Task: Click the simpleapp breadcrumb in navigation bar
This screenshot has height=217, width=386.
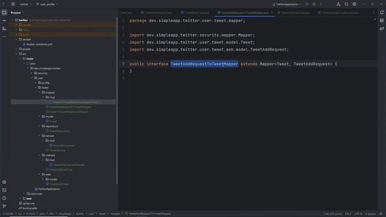Action: pos(65,214)
